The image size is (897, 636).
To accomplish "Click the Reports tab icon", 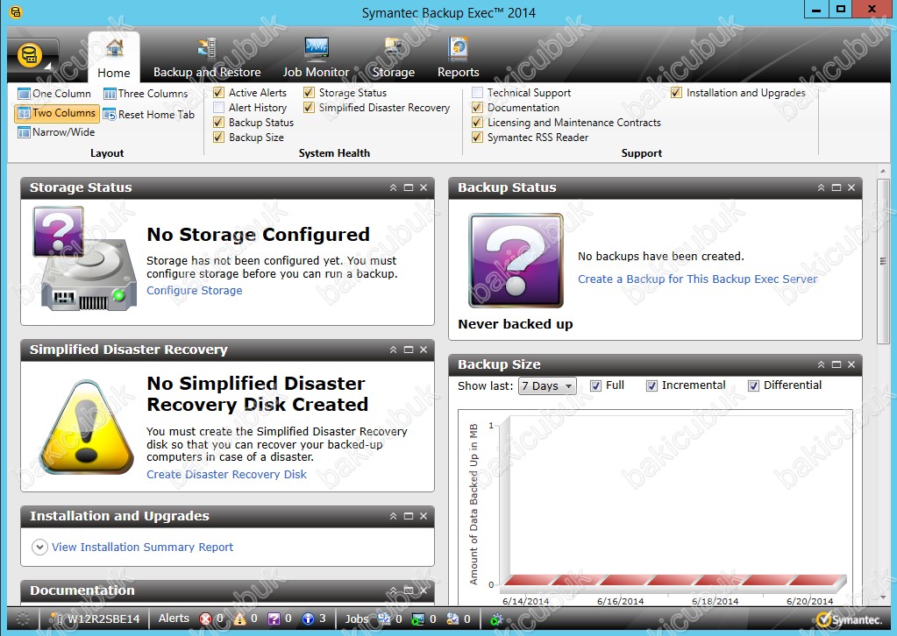I will (x=458, y=49).
